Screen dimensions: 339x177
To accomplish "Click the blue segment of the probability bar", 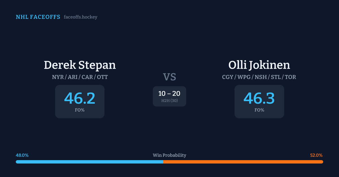I will [89, 162].
